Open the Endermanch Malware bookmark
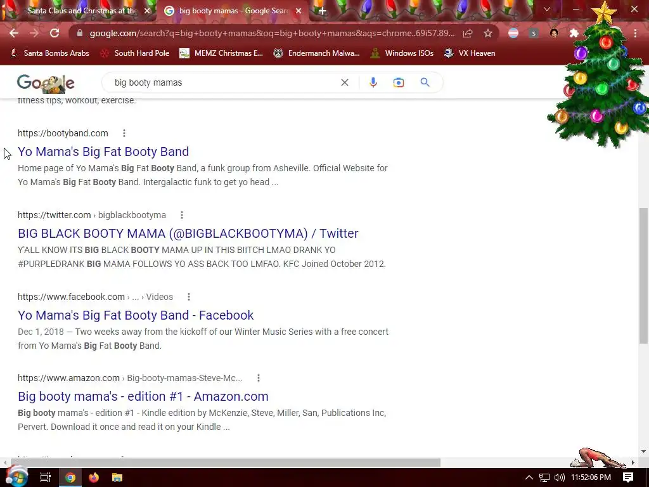649x487 pixels. click(x=317, y=53)
